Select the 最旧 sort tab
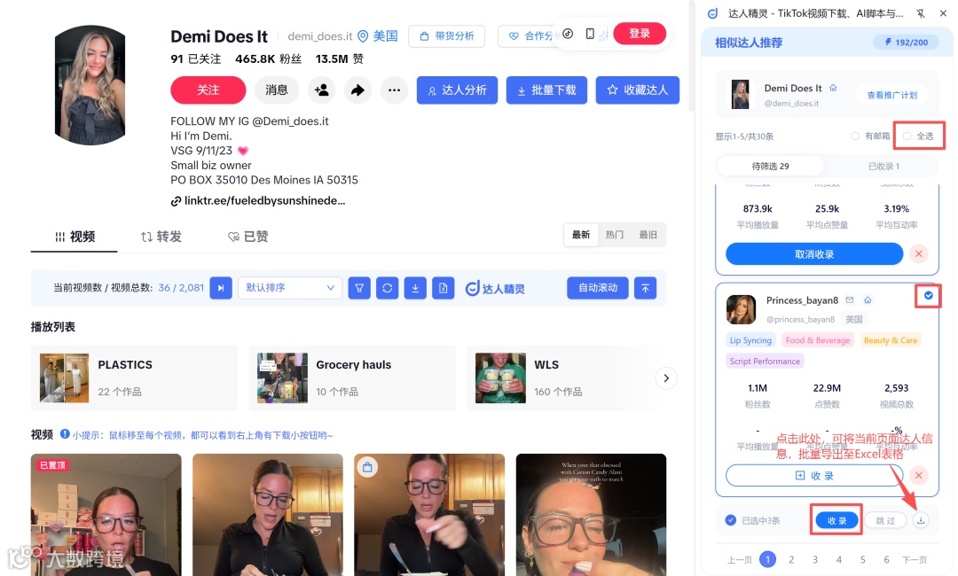This screenshot has width=958, height=576. 648,235
